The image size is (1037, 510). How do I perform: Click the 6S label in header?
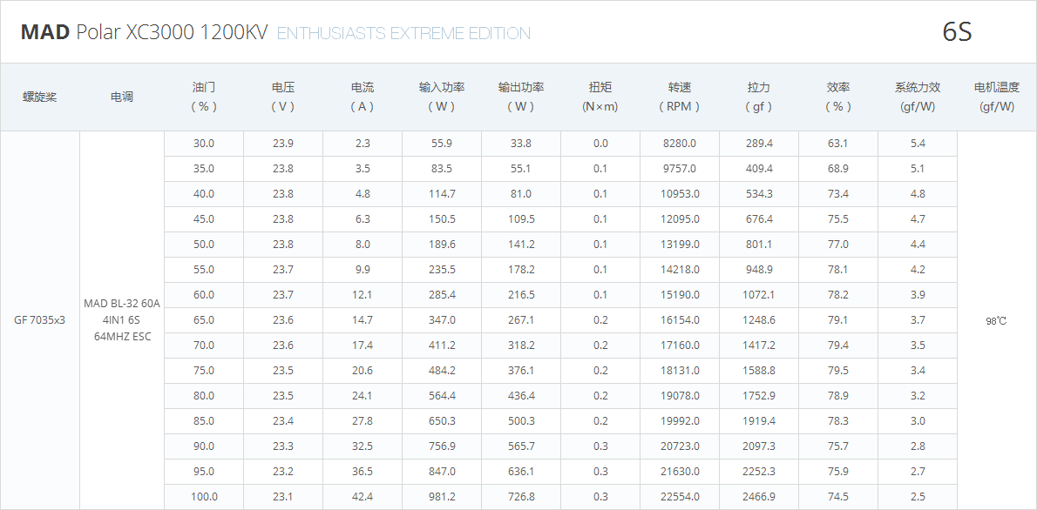point(957,31)
